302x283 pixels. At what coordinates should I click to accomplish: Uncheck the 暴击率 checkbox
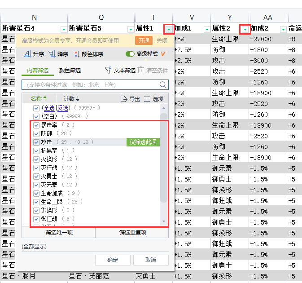(36, 125)
